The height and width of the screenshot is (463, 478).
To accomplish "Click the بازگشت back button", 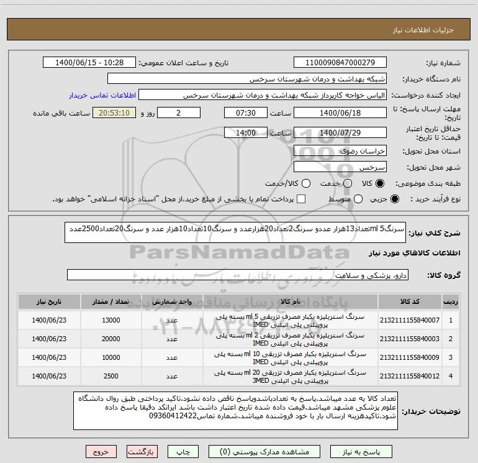I will tap(142, 452).
